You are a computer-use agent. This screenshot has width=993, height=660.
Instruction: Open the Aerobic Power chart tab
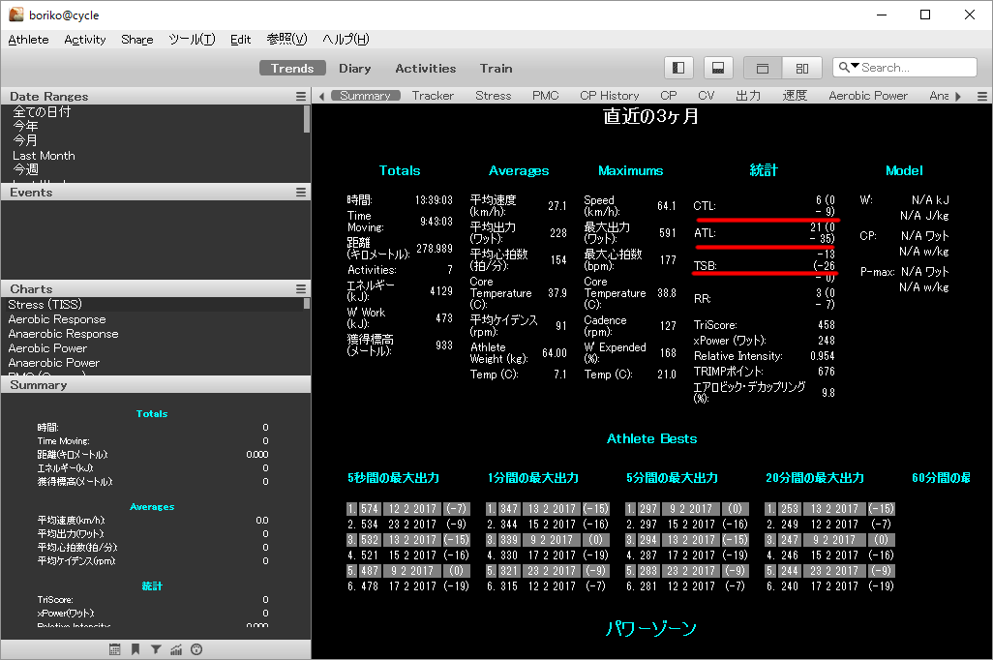868,96
